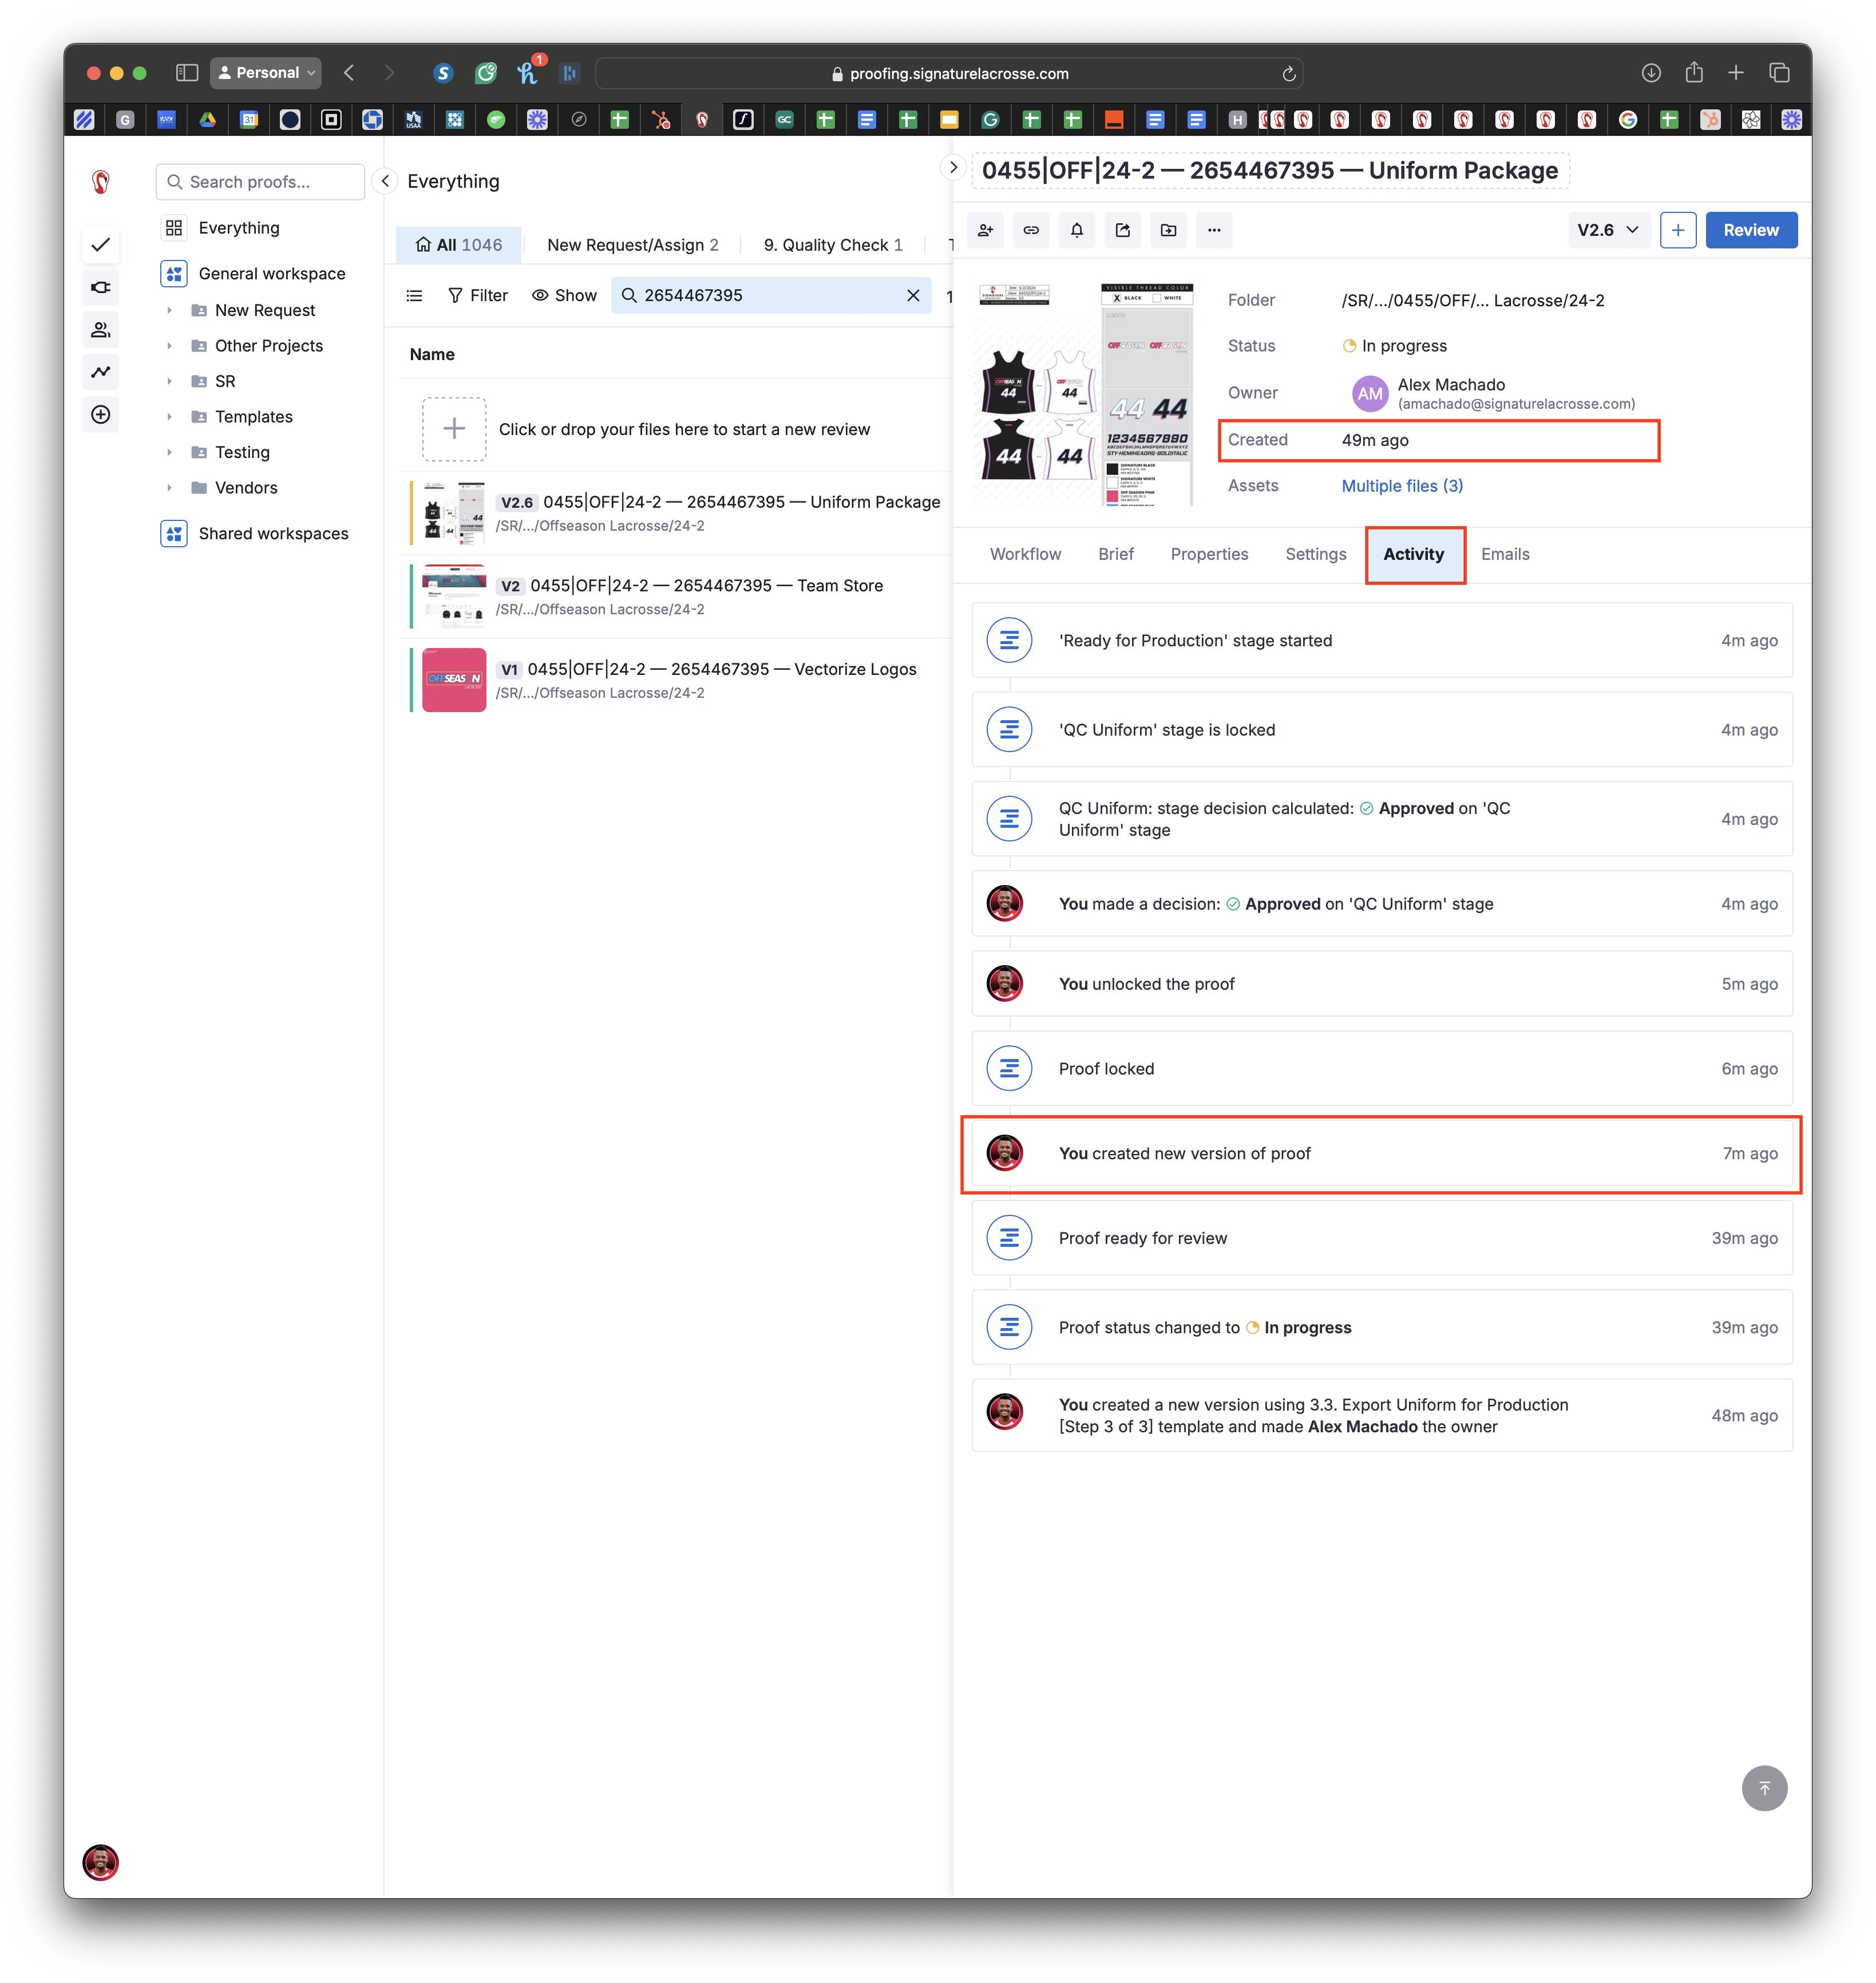Image resolution: width=1876 pixels, height=1983 pixels.
Task: Click the contacts icon in left rail
Action: click(101, 329)
